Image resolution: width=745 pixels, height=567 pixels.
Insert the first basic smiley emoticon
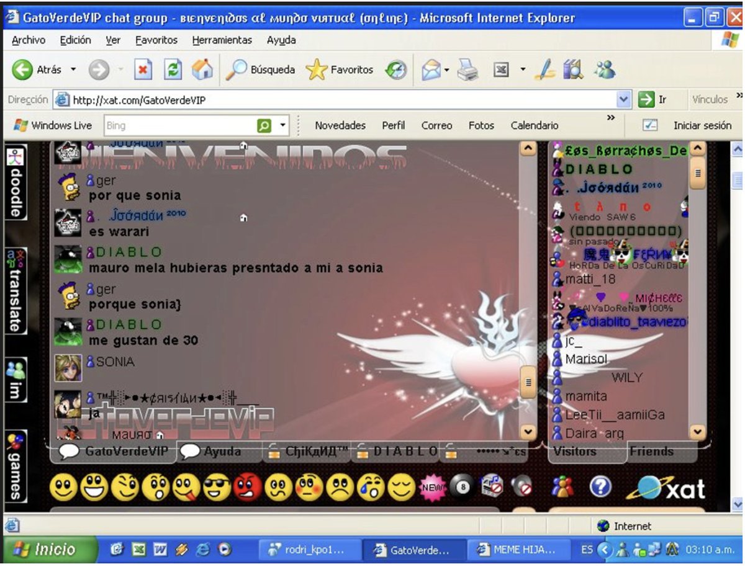[x=63, y=488]
